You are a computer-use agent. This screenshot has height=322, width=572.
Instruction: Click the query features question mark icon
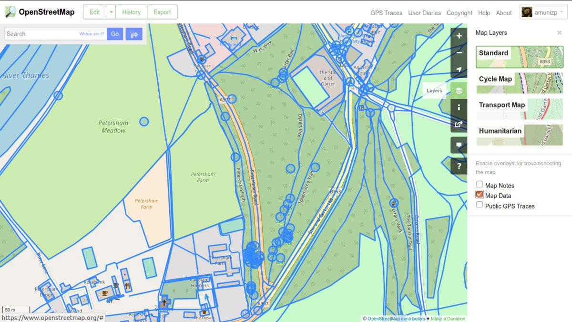459,166
